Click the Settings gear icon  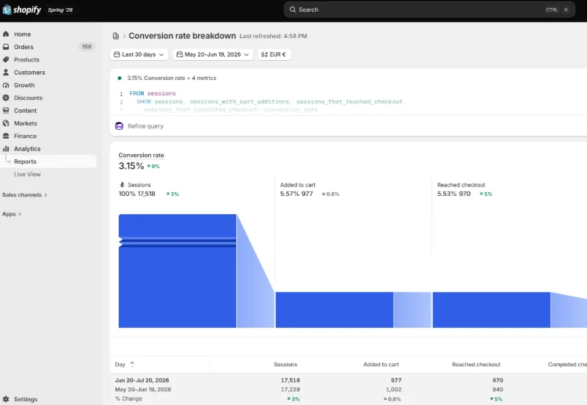[x=6, y=399]
